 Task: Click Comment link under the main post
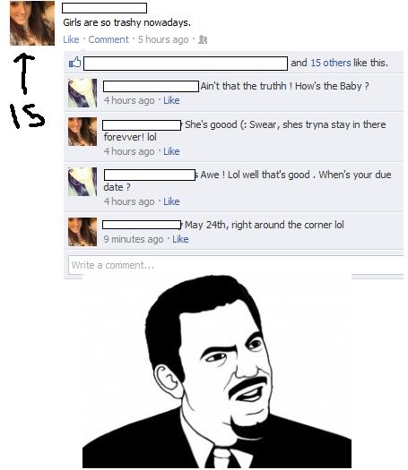109,39
